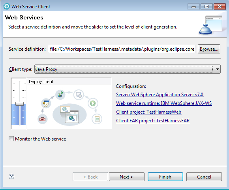Click the red toolbox develop-stage icon
Viewport: 229px width, 190px height.
click(42, 119)
